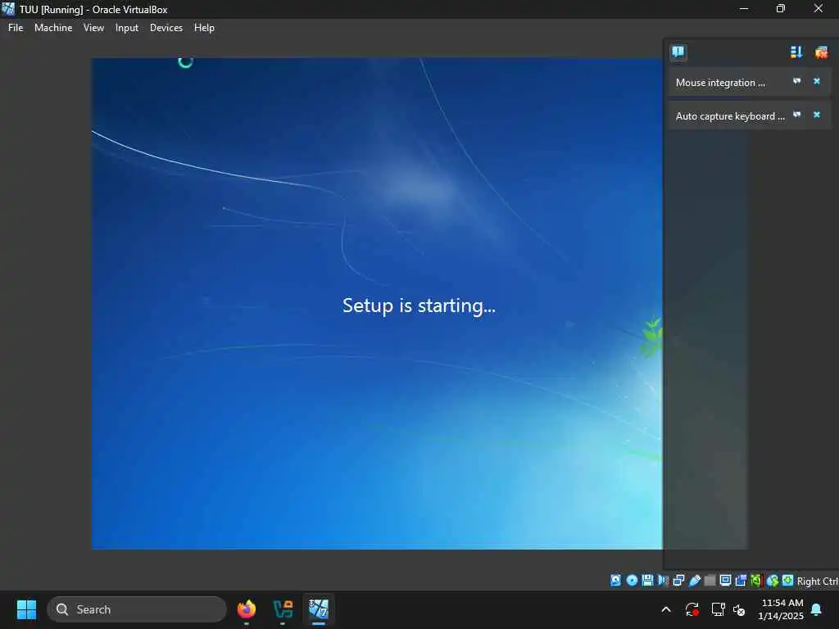The image size is (839, 629).
Task: Open the Devices menu
Action: (166, 28)
